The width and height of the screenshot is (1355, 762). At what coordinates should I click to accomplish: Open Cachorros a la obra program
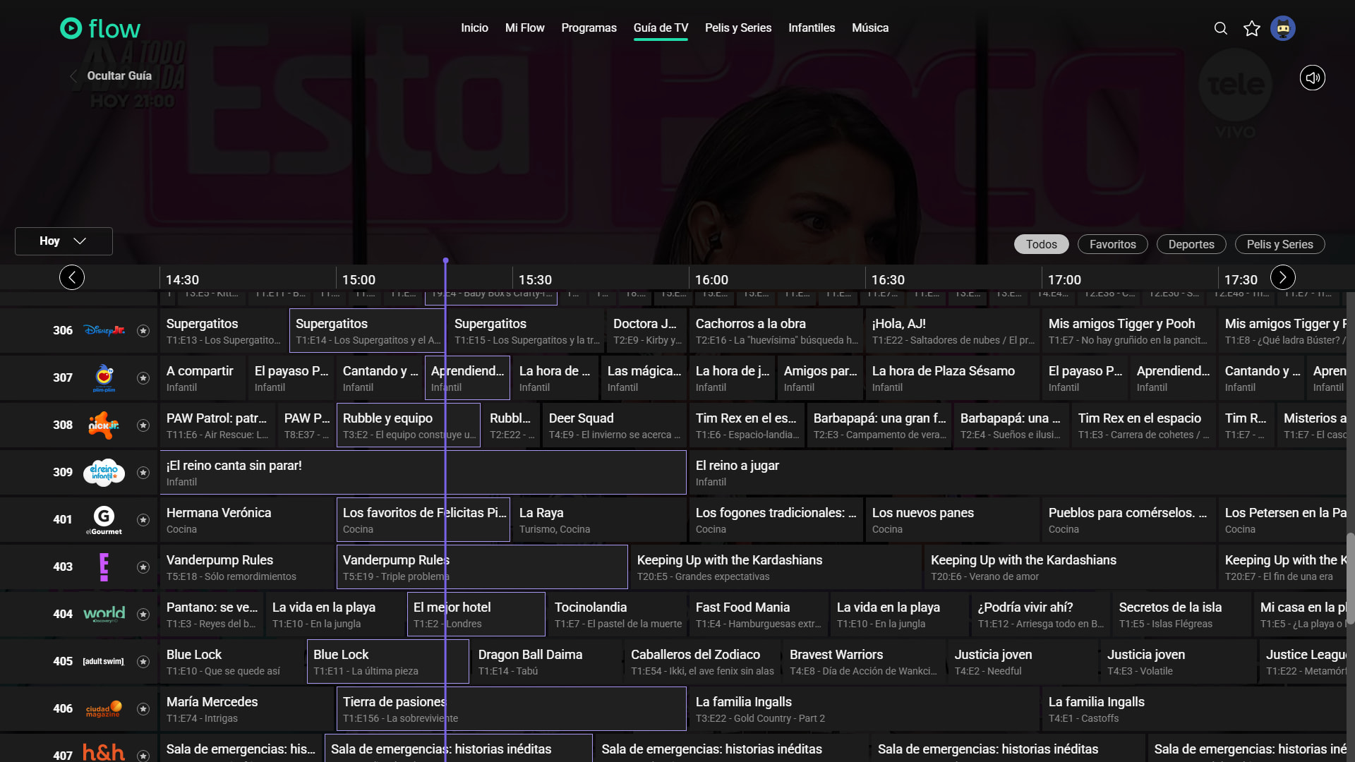[776, 331]
